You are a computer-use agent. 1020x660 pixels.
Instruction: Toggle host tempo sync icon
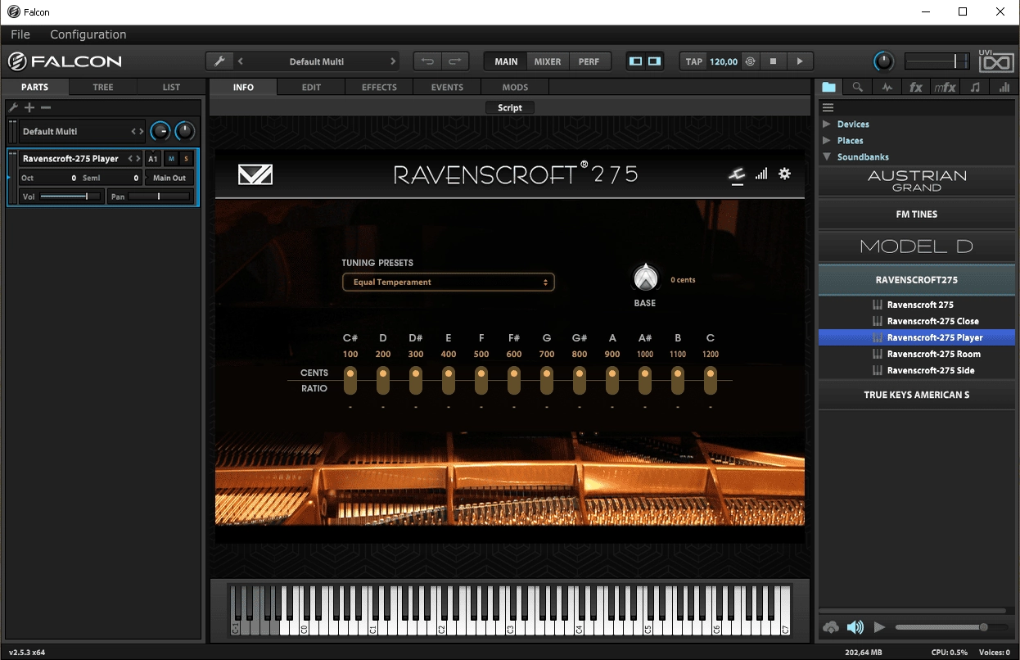click(x=751, y=61)
